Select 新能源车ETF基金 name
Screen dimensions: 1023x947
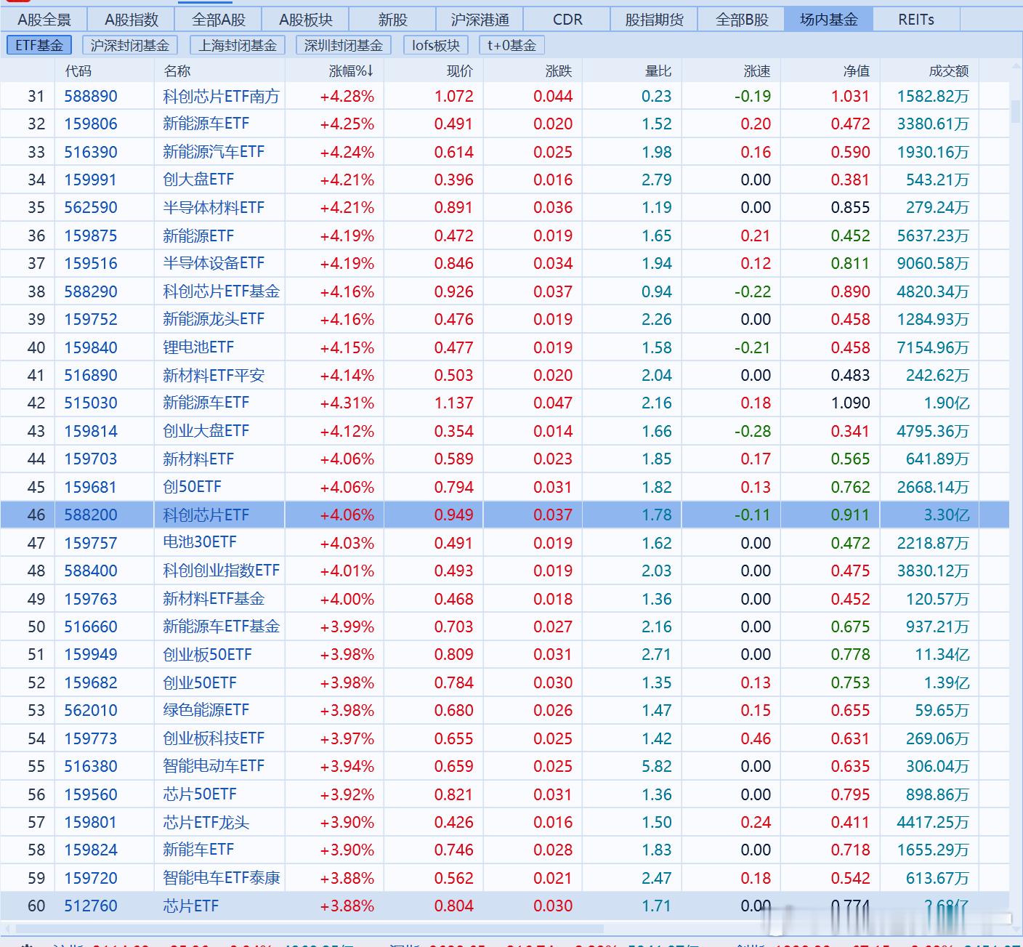[222, 626]
